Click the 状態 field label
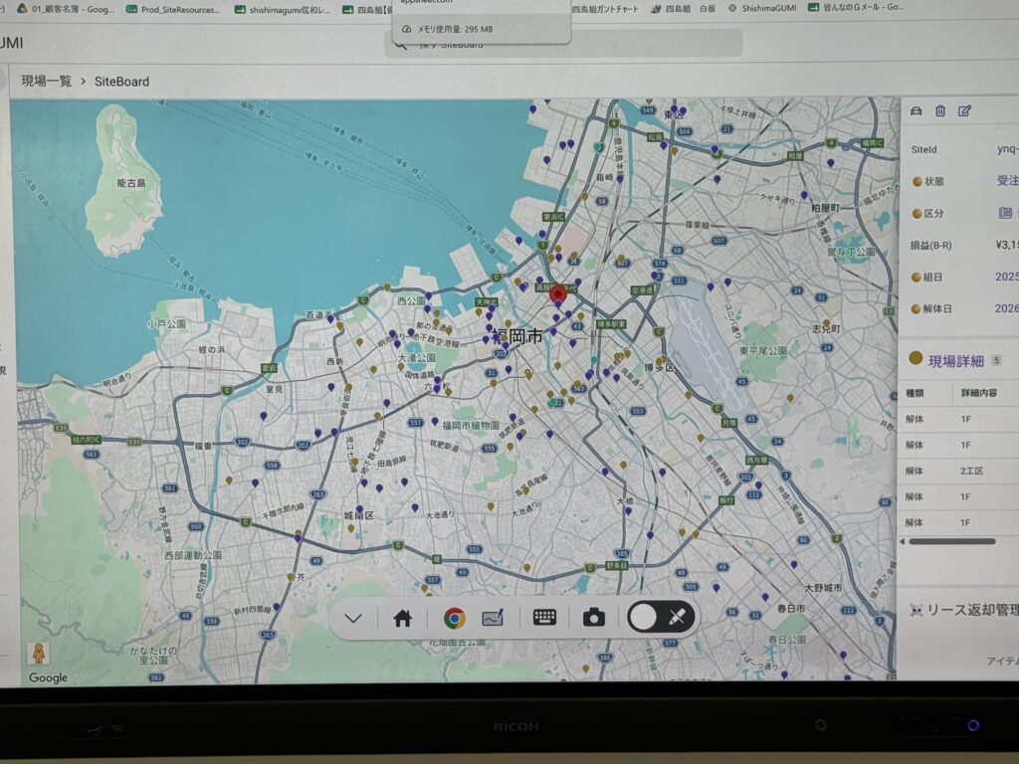 pyautogui.click(x=933, y=181)
